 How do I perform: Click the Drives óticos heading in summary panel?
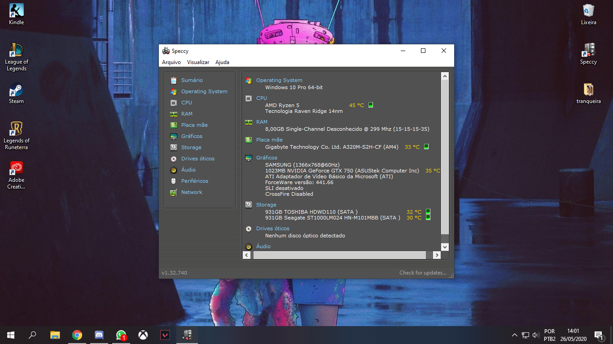(x=273, y=228)
